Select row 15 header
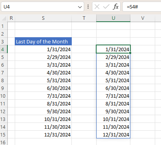This screenshot has width=161, height=145. [x=4, y=135]
